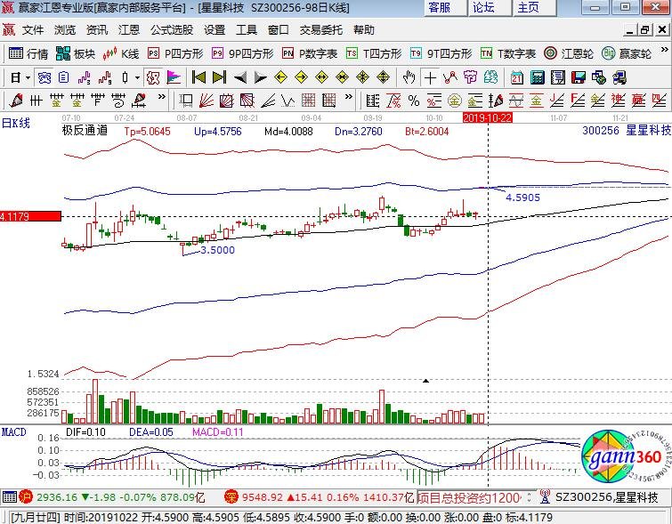Image resolution: width=672 pixels, height=524 pixels.
Task: Click the 日K线 chart label
Action: click(x=16, y=124)
